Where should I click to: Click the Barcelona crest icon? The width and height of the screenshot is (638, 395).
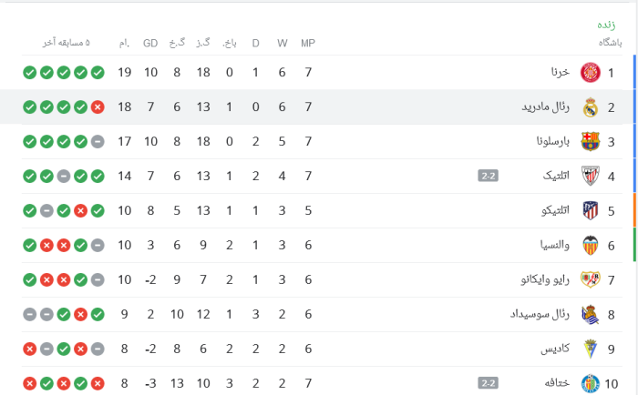tap(590, 141)
